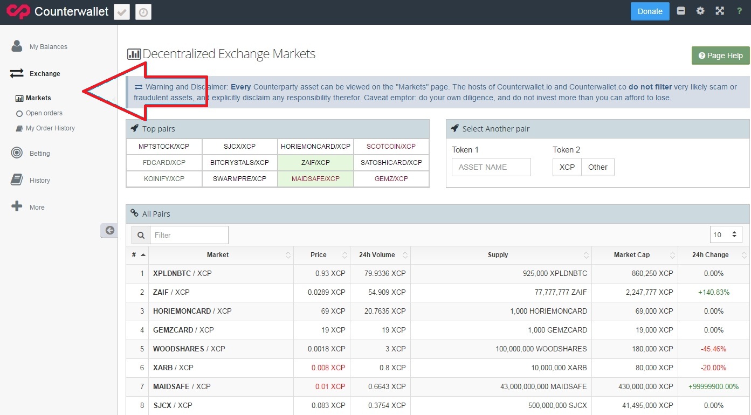
Task: Click the checkmark icon in the header
Action: pyautogui.click(x=122, y=12)
